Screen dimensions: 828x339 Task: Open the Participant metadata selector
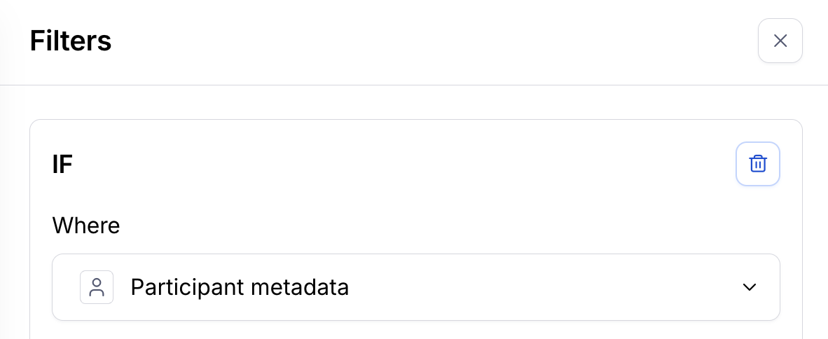(415, 287)
